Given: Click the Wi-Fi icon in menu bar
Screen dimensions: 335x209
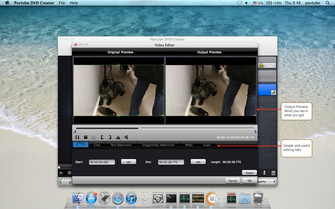Looking at the screenshot, I should coord(240,3).
